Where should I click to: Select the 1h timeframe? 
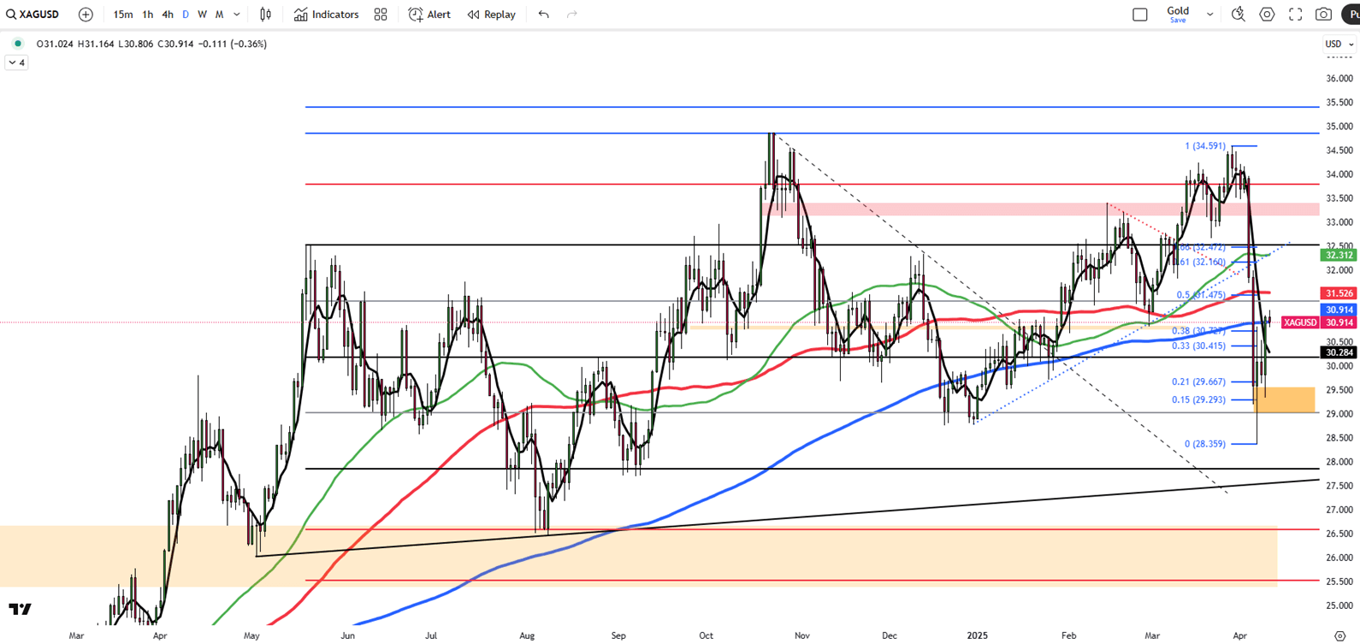[148, 15]
